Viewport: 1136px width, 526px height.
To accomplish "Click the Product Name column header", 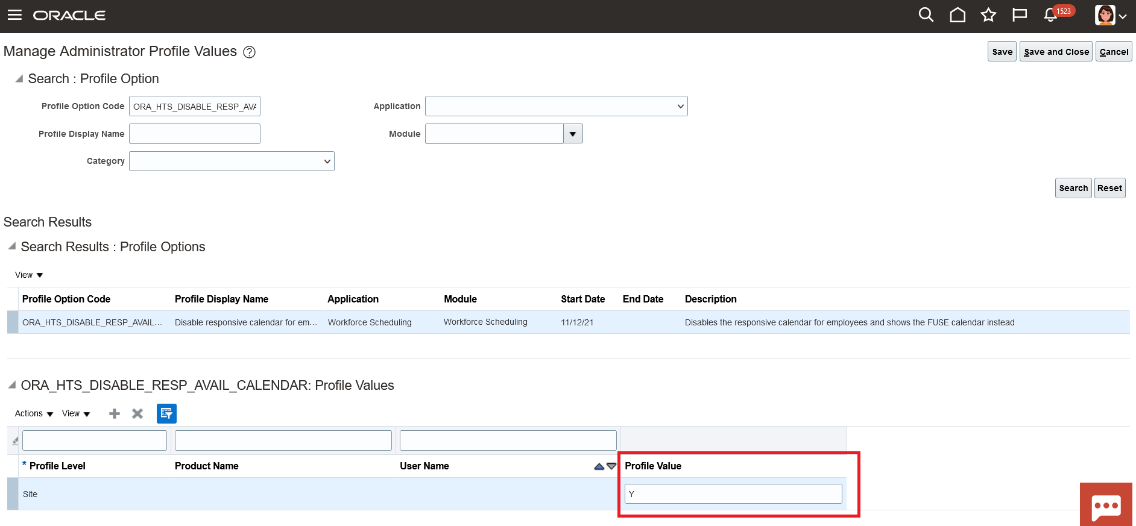I will 206,466.
